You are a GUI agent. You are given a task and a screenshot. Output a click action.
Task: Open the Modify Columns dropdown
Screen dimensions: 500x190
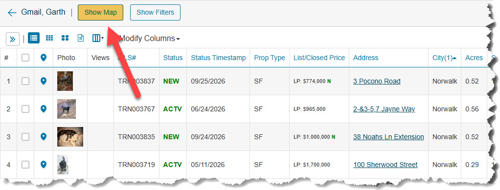pos(149,39)
